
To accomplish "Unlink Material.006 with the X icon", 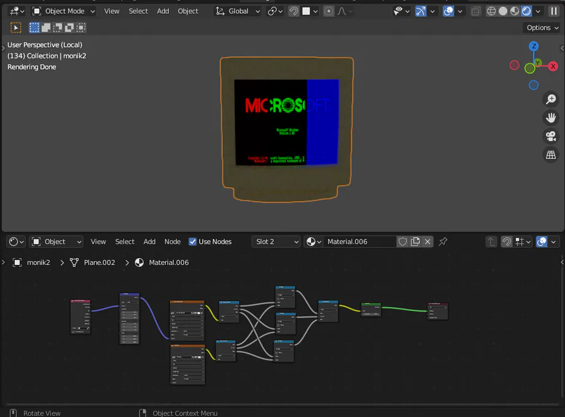I will pyautogui.click(x=428, y=242).
